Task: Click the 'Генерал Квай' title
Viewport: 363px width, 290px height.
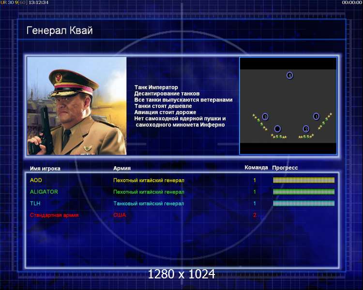Action: (60, 30)
